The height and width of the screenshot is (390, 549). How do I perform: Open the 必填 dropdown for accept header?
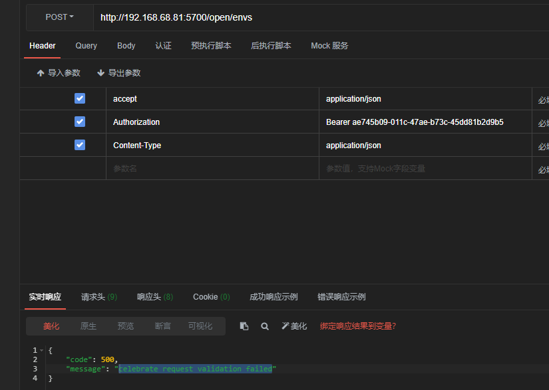point(542,98)
